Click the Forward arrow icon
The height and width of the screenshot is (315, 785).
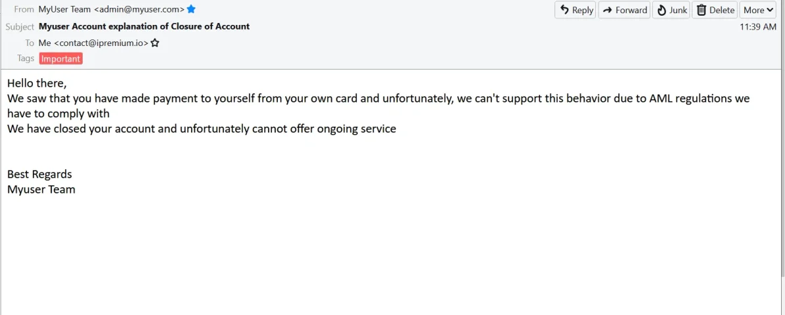(607, 10)
